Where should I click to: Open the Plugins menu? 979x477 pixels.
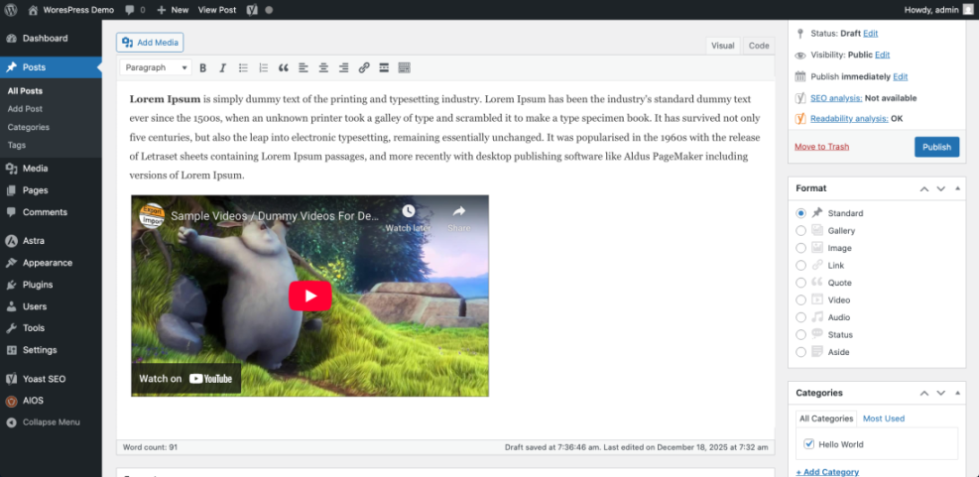coord(51,285)
